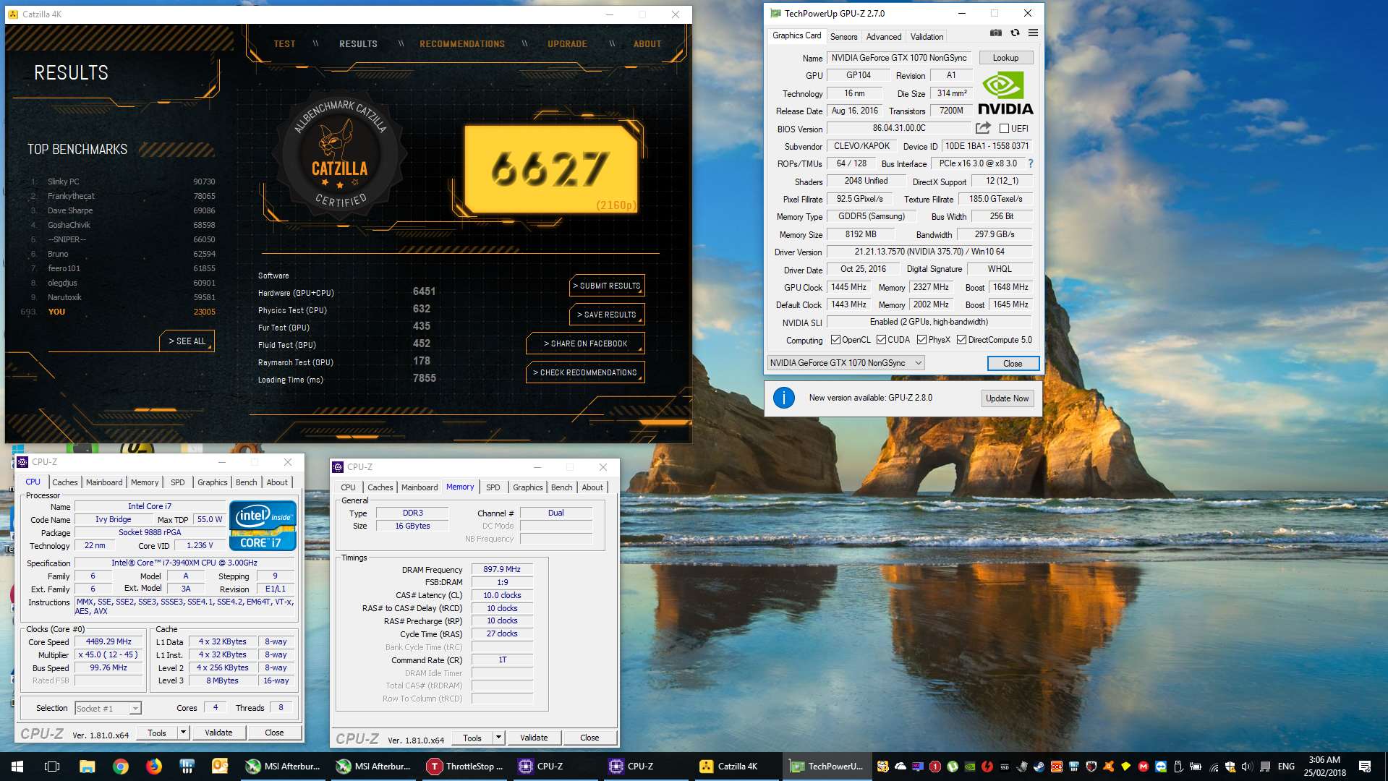This screenshot has height=781, width=1388.
Task: Open Tools dropdown arrow in CPU-Z Memory window
Action: tap(498, 738)
